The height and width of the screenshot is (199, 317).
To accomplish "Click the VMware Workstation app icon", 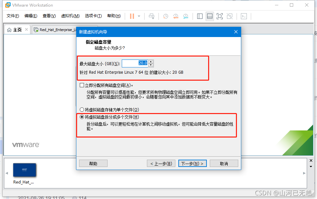I will (8, 5).
